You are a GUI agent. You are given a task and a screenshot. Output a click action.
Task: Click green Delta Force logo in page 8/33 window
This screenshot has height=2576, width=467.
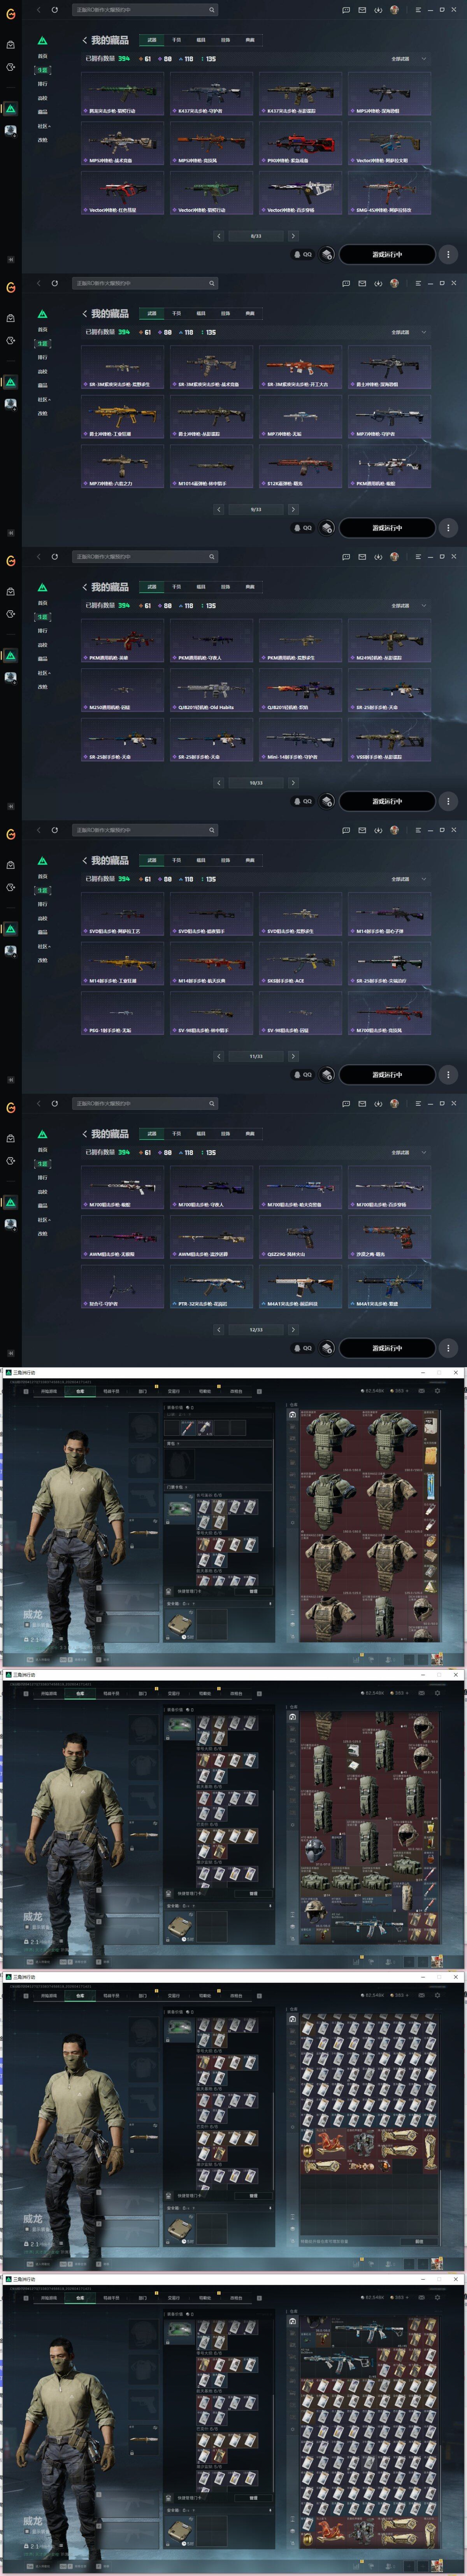[42, 41]
